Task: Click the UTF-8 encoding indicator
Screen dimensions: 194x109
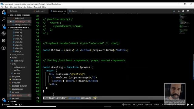Action: tap(156, 104)
